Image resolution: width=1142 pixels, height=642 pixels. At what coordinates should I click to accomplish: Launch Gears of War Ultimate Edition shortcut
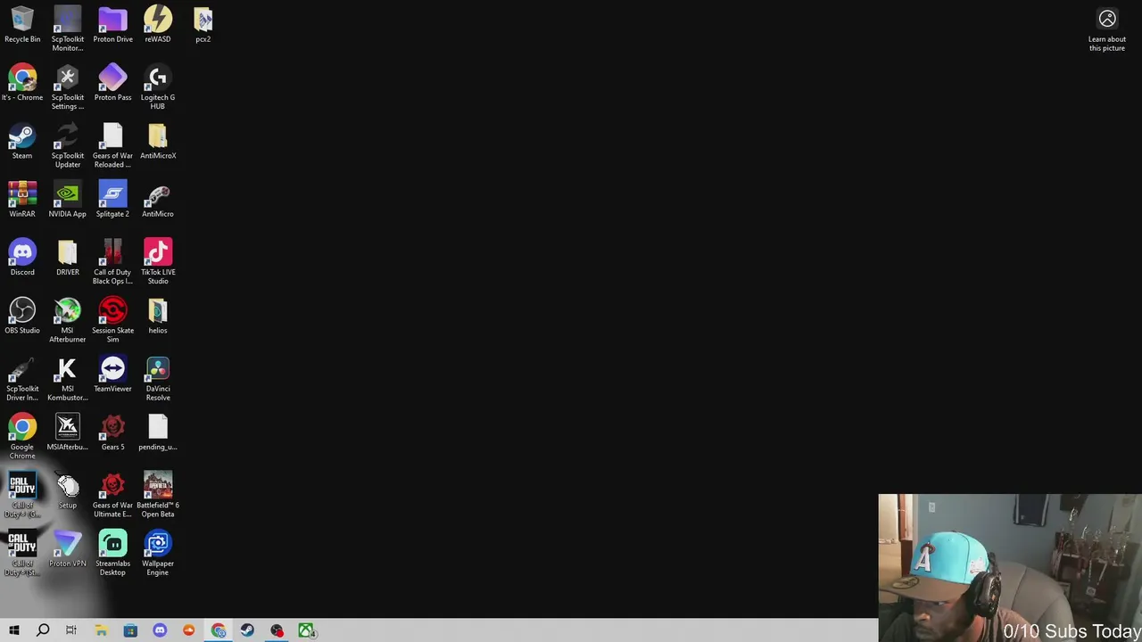coord(112,494)
